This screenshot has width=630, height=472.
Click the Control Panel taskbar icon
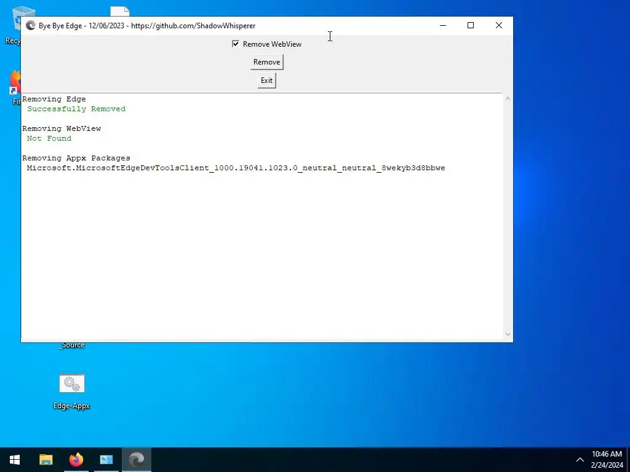pos(106,460)
